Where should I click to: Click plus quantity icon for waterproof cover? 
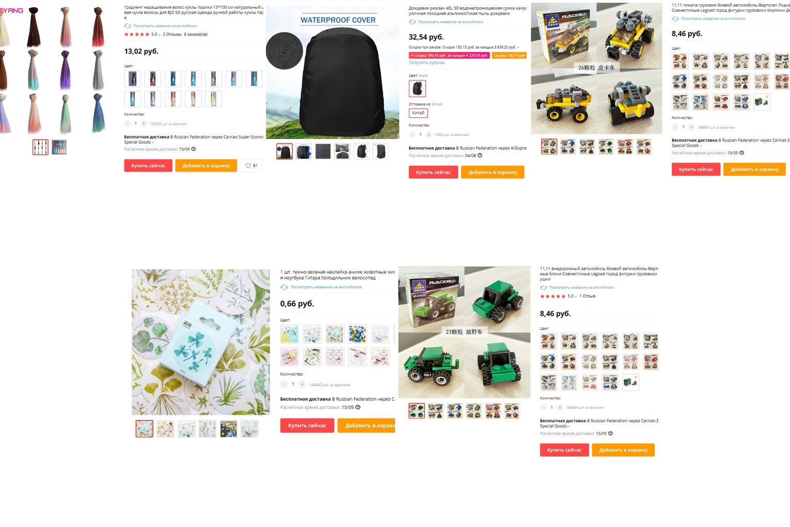[x=429, y=135]
